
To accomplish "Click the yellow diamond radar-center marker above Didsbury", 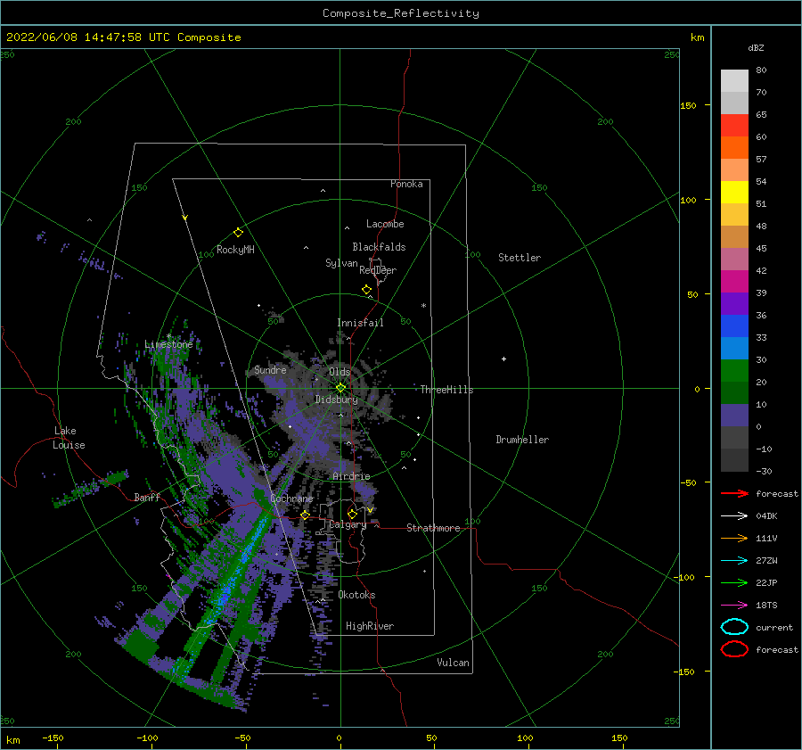I will (x=340, y=388).
